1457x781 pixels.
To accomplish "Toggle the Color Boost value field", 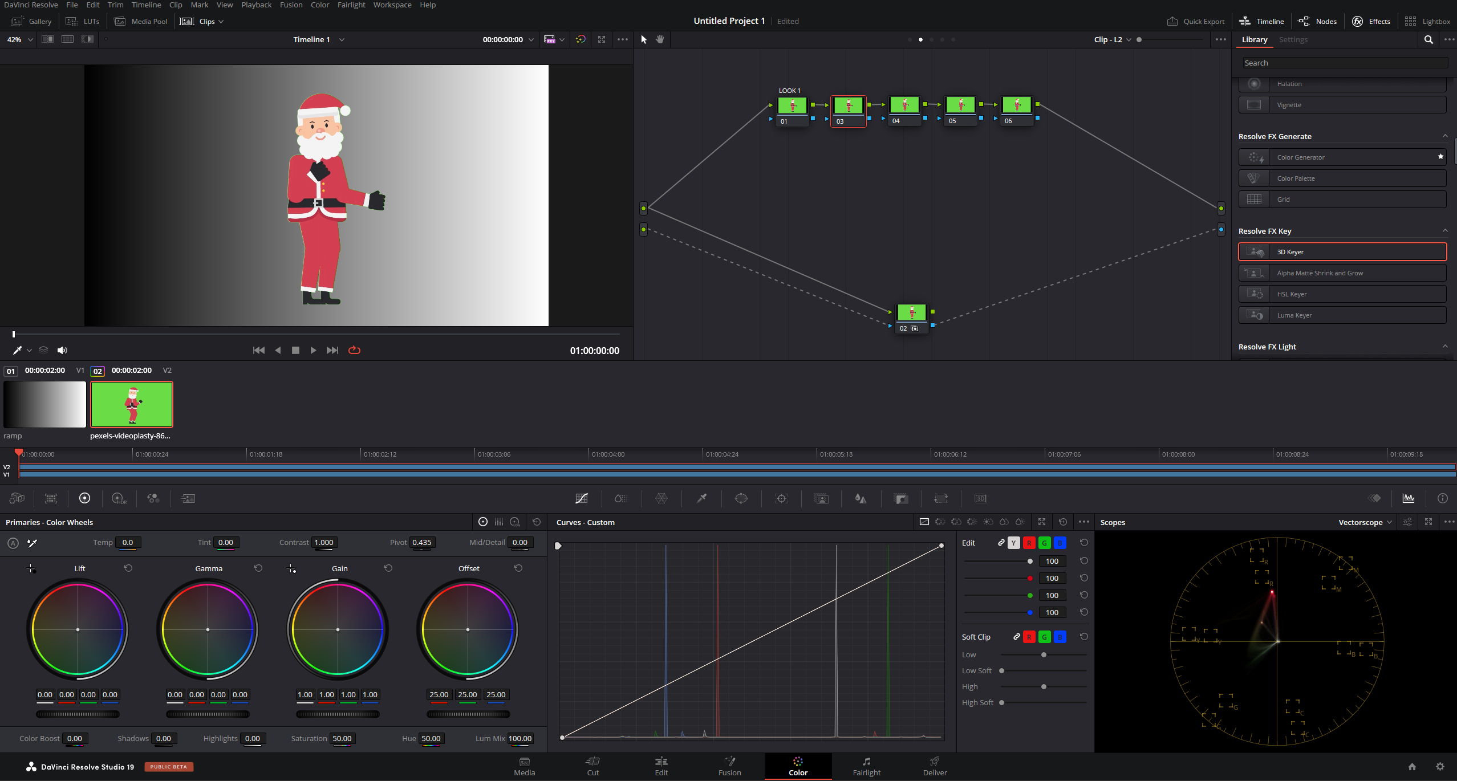I will pyautogui.click(x=74, y=739).
